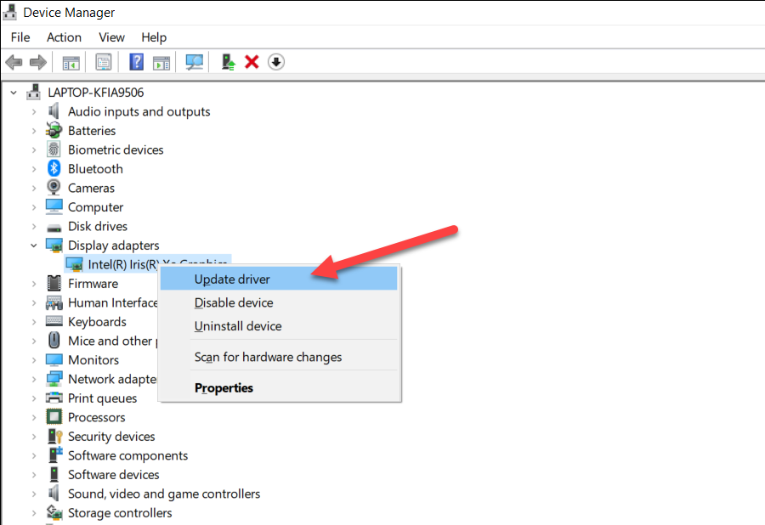Choose Properties in context menu
This screenshot has width=765, height=525.
click(279, 387)
